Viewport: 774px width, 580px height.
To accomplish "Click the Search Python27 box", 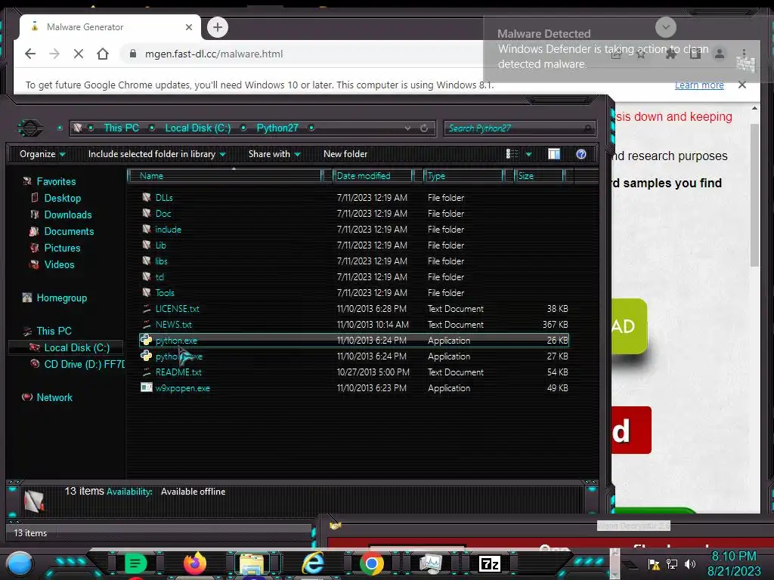I will pyautogui.click(x=519, y=128).
